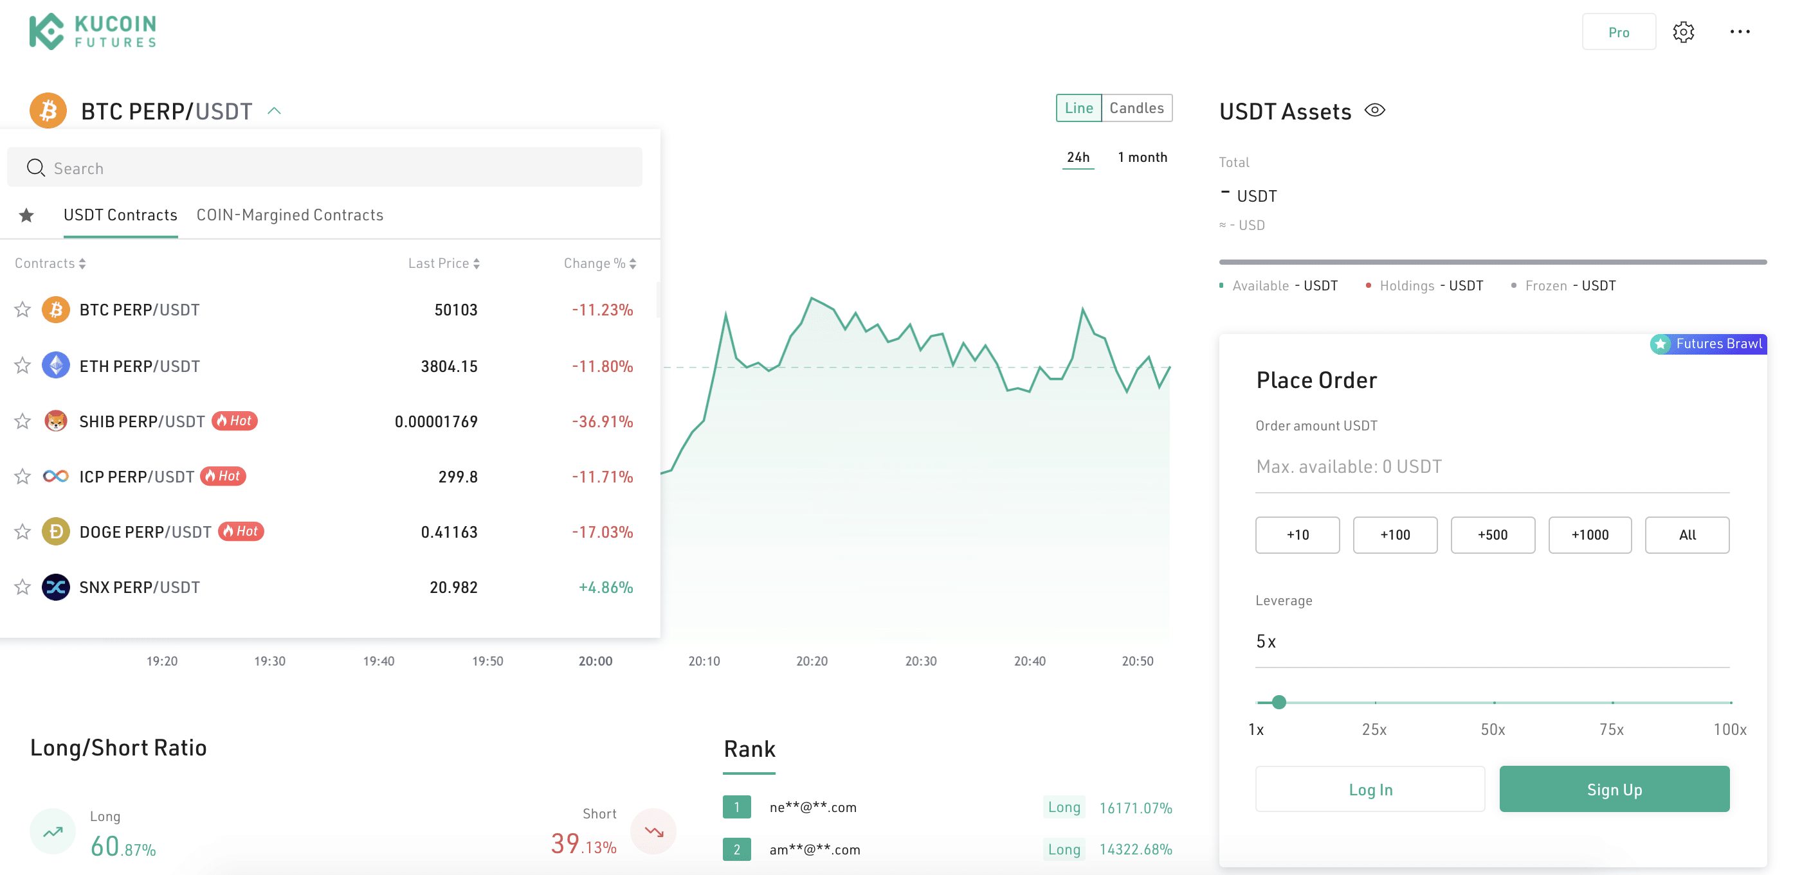1802x875 pixels.
Task: Click the DOGE PERP/USDT coin icon
Action: click(x=55, y=532)
